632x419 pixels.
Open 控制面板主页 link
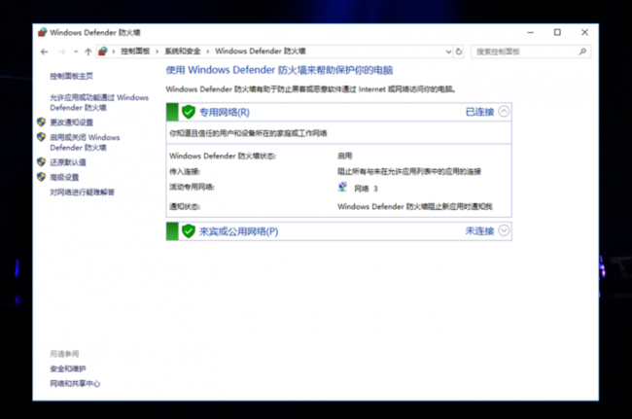71,76
